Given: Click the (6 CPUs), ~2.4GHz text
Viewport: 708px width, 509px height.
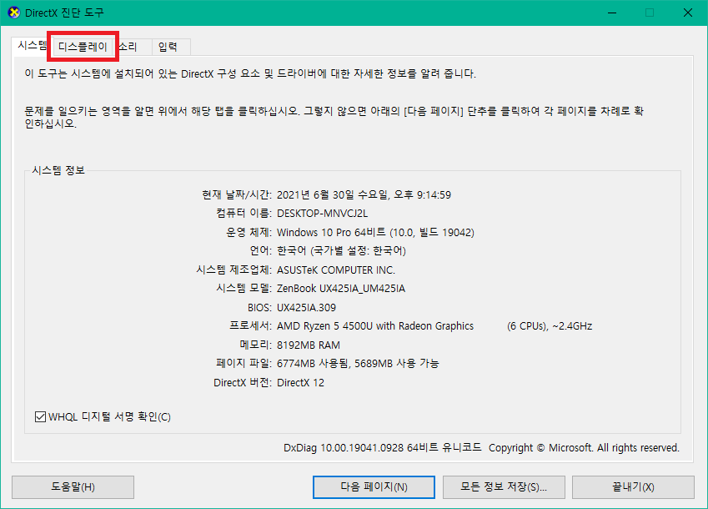Looking at the screenshot, I should point(550,326).
